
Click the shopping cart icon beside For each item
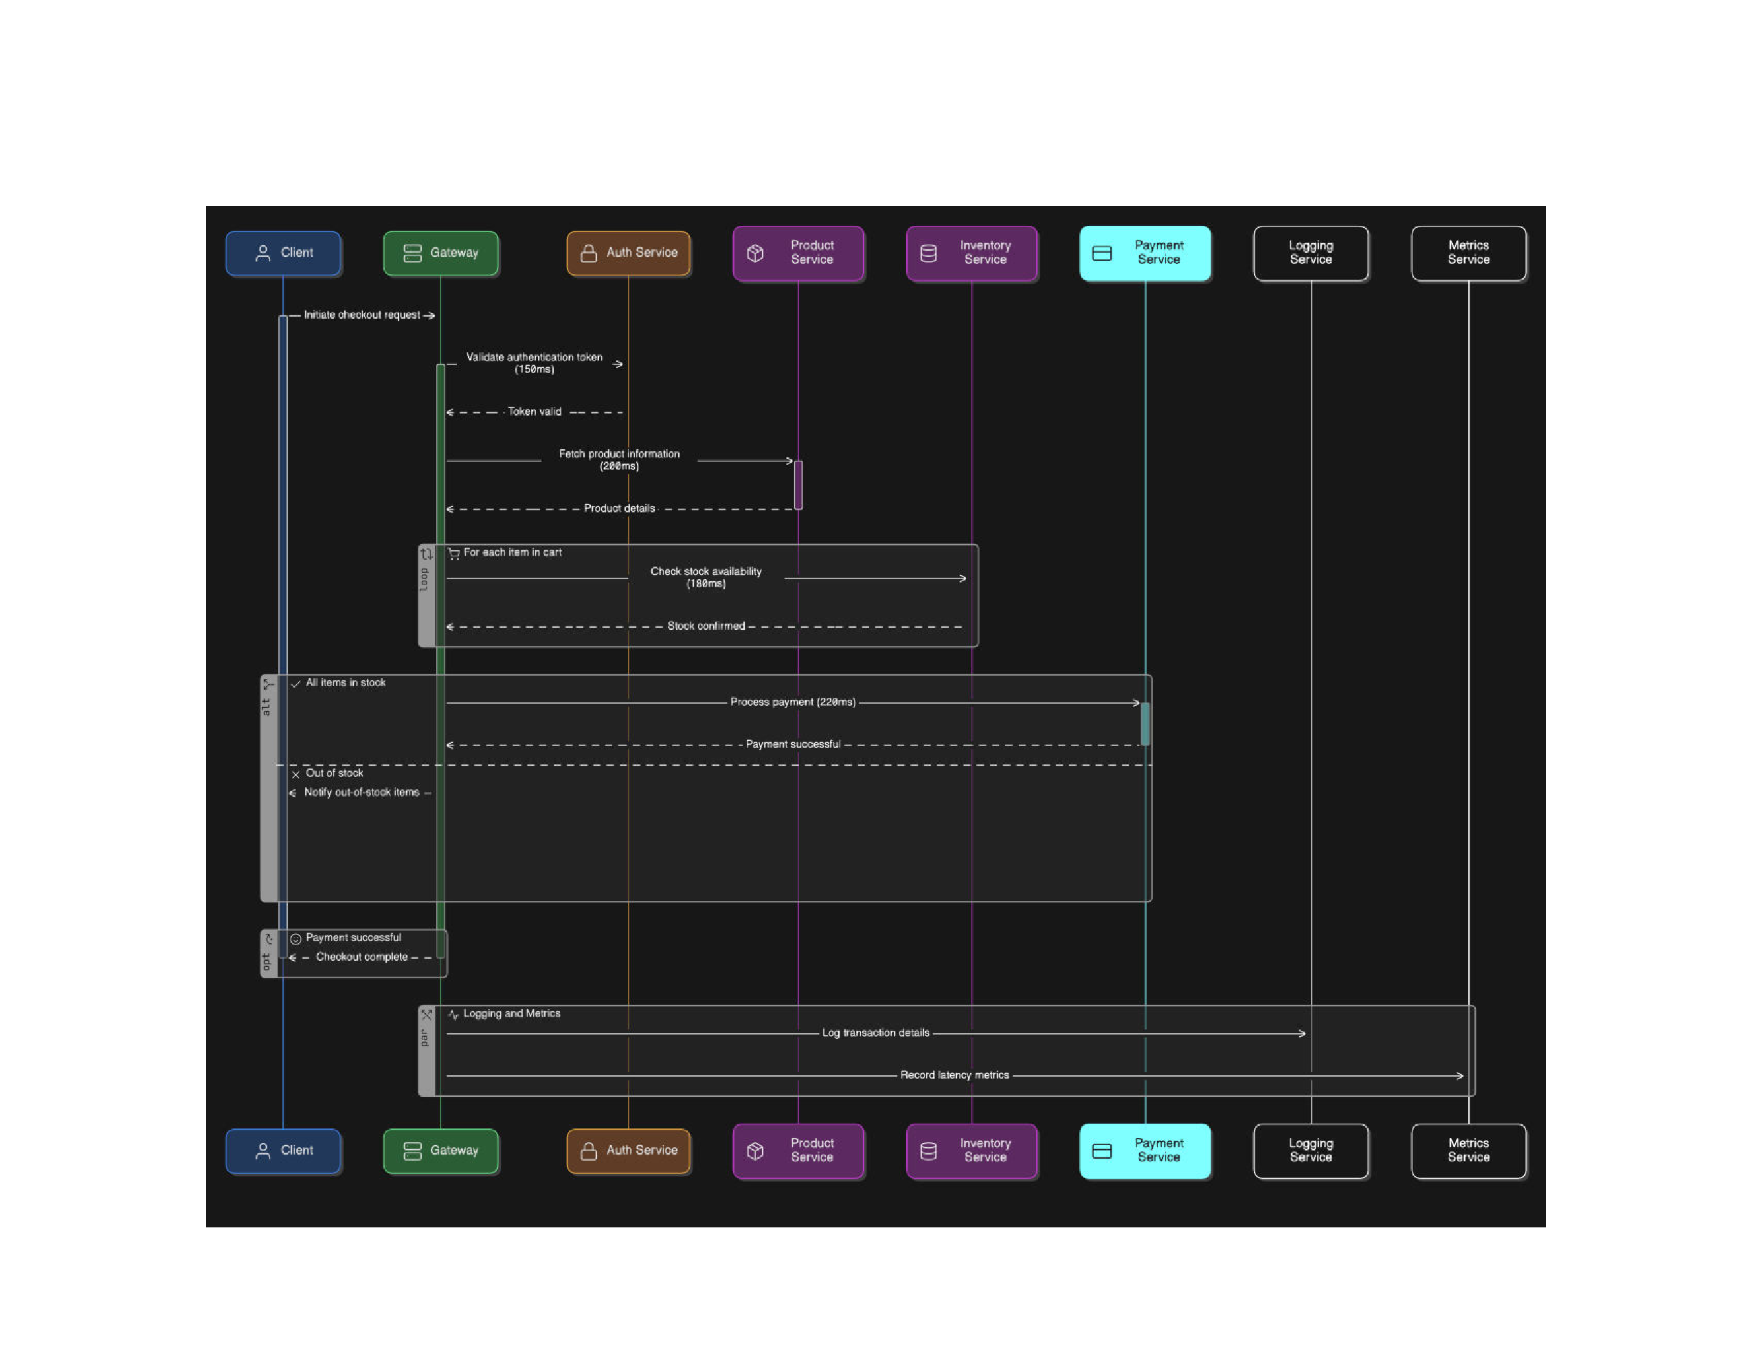tap(454, 553)
